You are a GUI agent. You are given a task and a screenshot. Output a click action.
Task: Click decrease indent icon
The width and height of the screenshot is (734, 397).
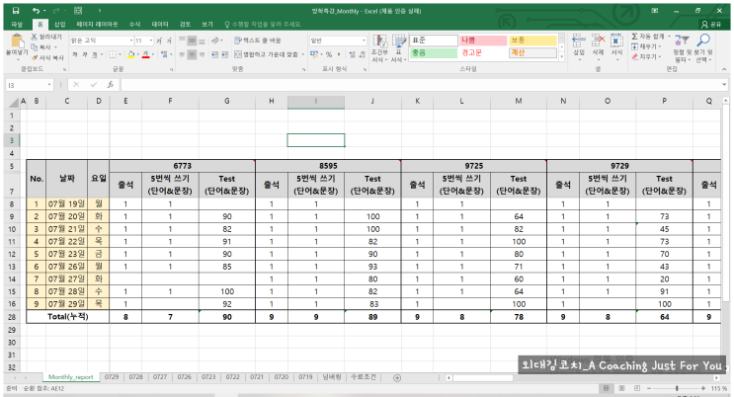[x=214, y=54]
